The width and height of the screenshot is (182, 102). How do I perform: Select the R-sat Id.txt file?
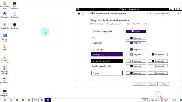pos(15,15)
